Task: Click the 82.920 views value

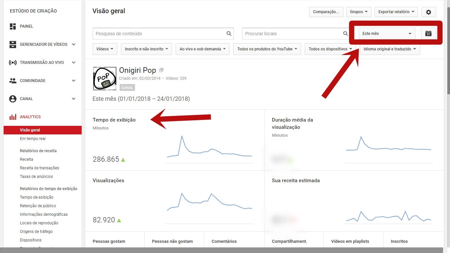Action: click(104, 220)
